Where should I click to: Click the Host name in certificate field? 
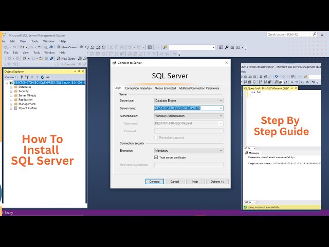pyautogui.click(x=189, y=165)
